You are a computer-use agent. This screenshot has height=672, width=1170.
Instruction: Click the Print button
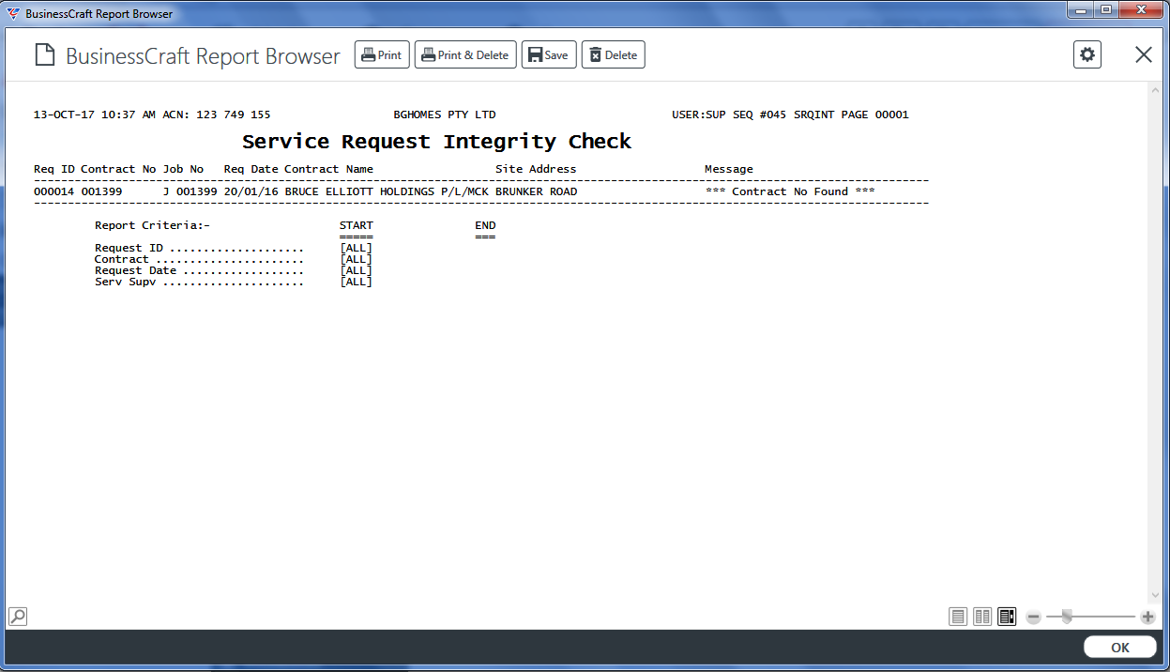(x=382, y=54)
